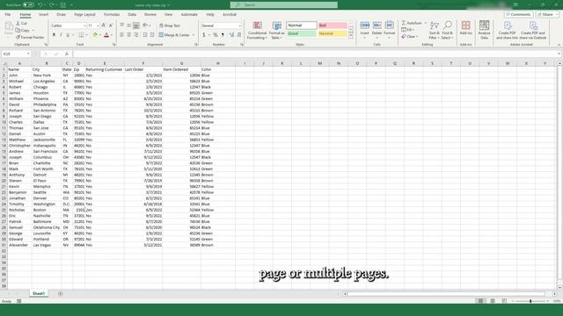The height and width of the screenshot is (316, 563).
Task: Decrease font size with the small A
Action: click(111, 25)
